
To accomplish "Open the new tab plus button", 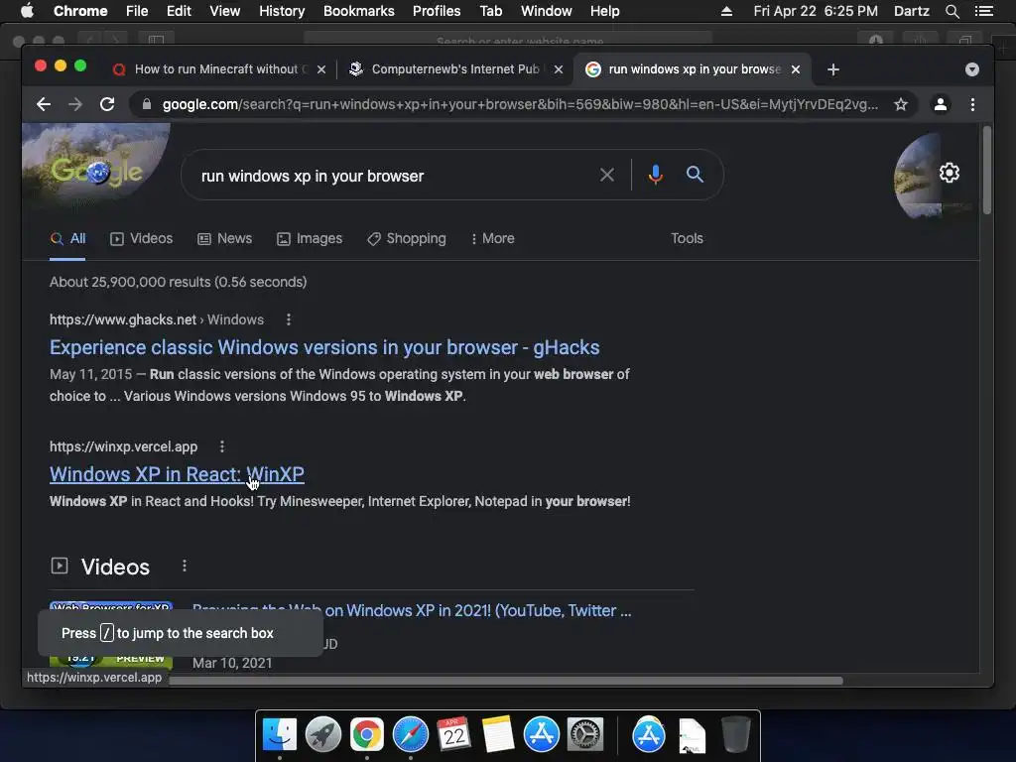I will [833, 69].
